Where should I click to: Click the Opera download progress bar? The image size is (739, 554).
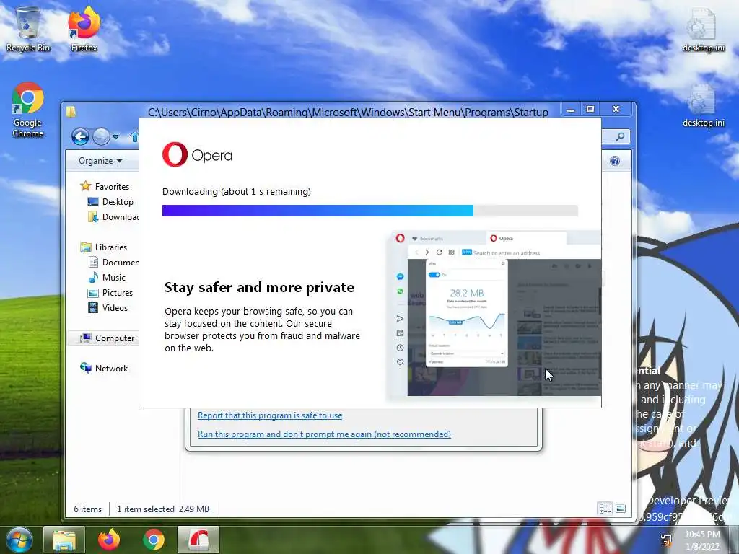pyautogui.click(x=370, y=211)
